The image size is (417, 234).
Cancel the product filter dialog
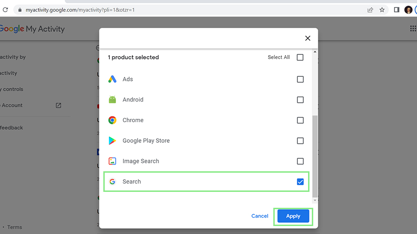tap(260, 216)
